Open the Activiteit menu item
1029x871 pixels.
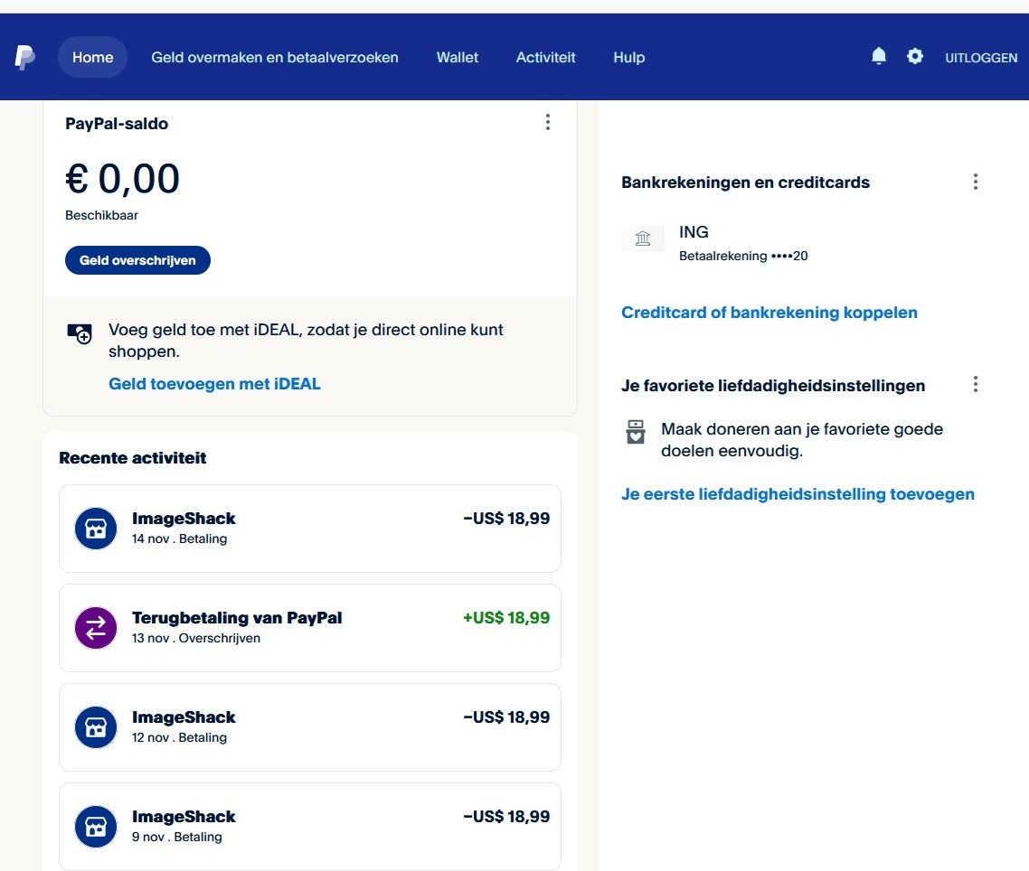(545, 57)
